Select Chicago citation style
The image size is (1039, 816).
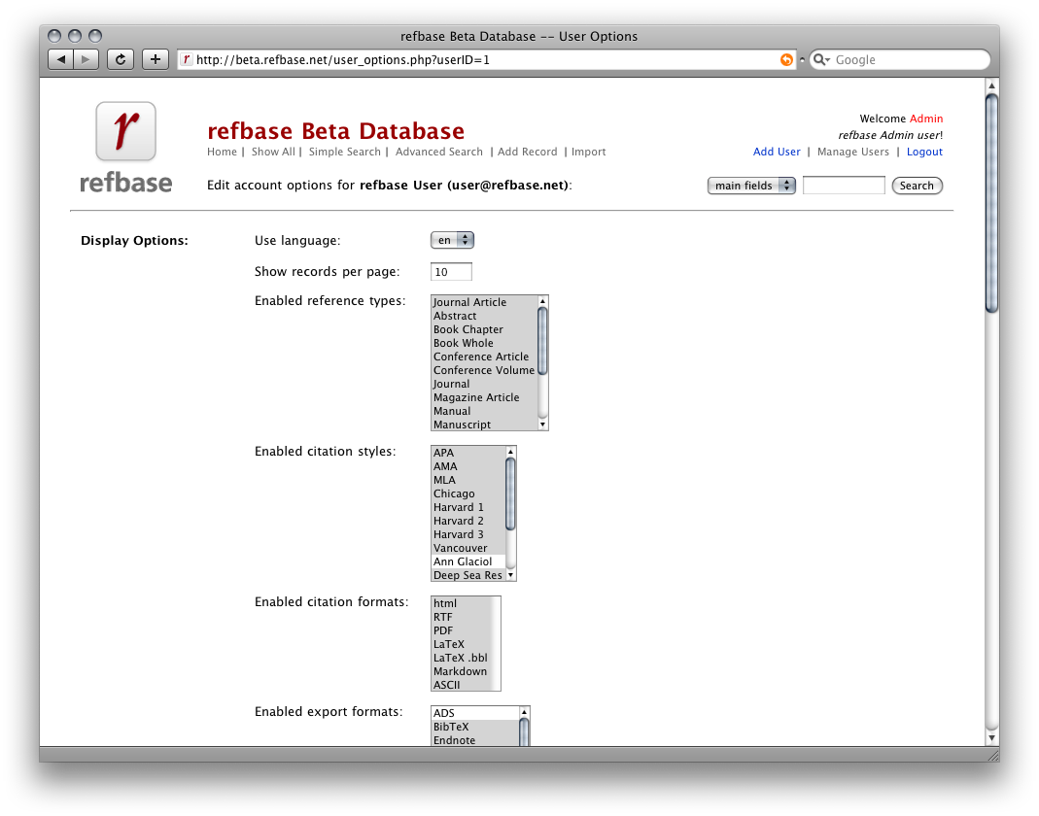pyautogui.click(x=468, y=493)
